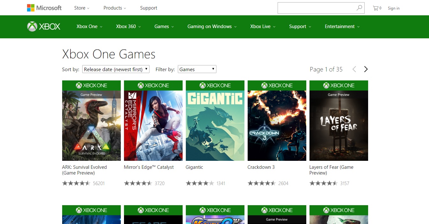Go to next page arrow

366,69
